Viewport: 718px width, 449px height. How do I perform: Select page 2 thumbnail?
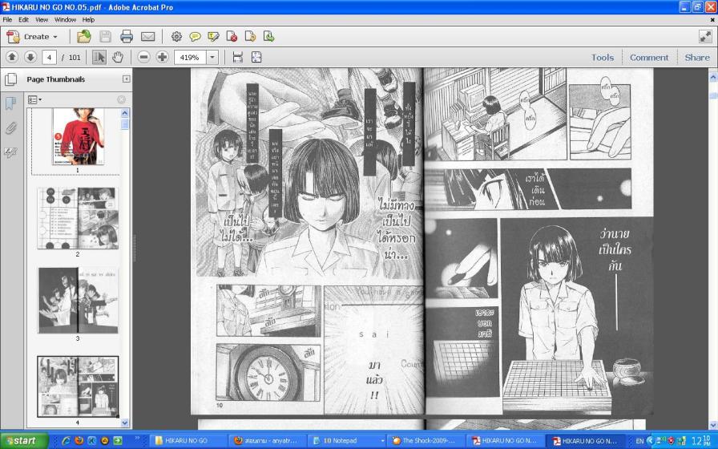[x=78, y=218]
